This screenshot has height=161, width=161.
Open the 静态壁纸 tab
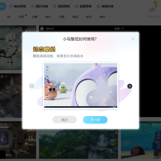(x=18, y=6)
